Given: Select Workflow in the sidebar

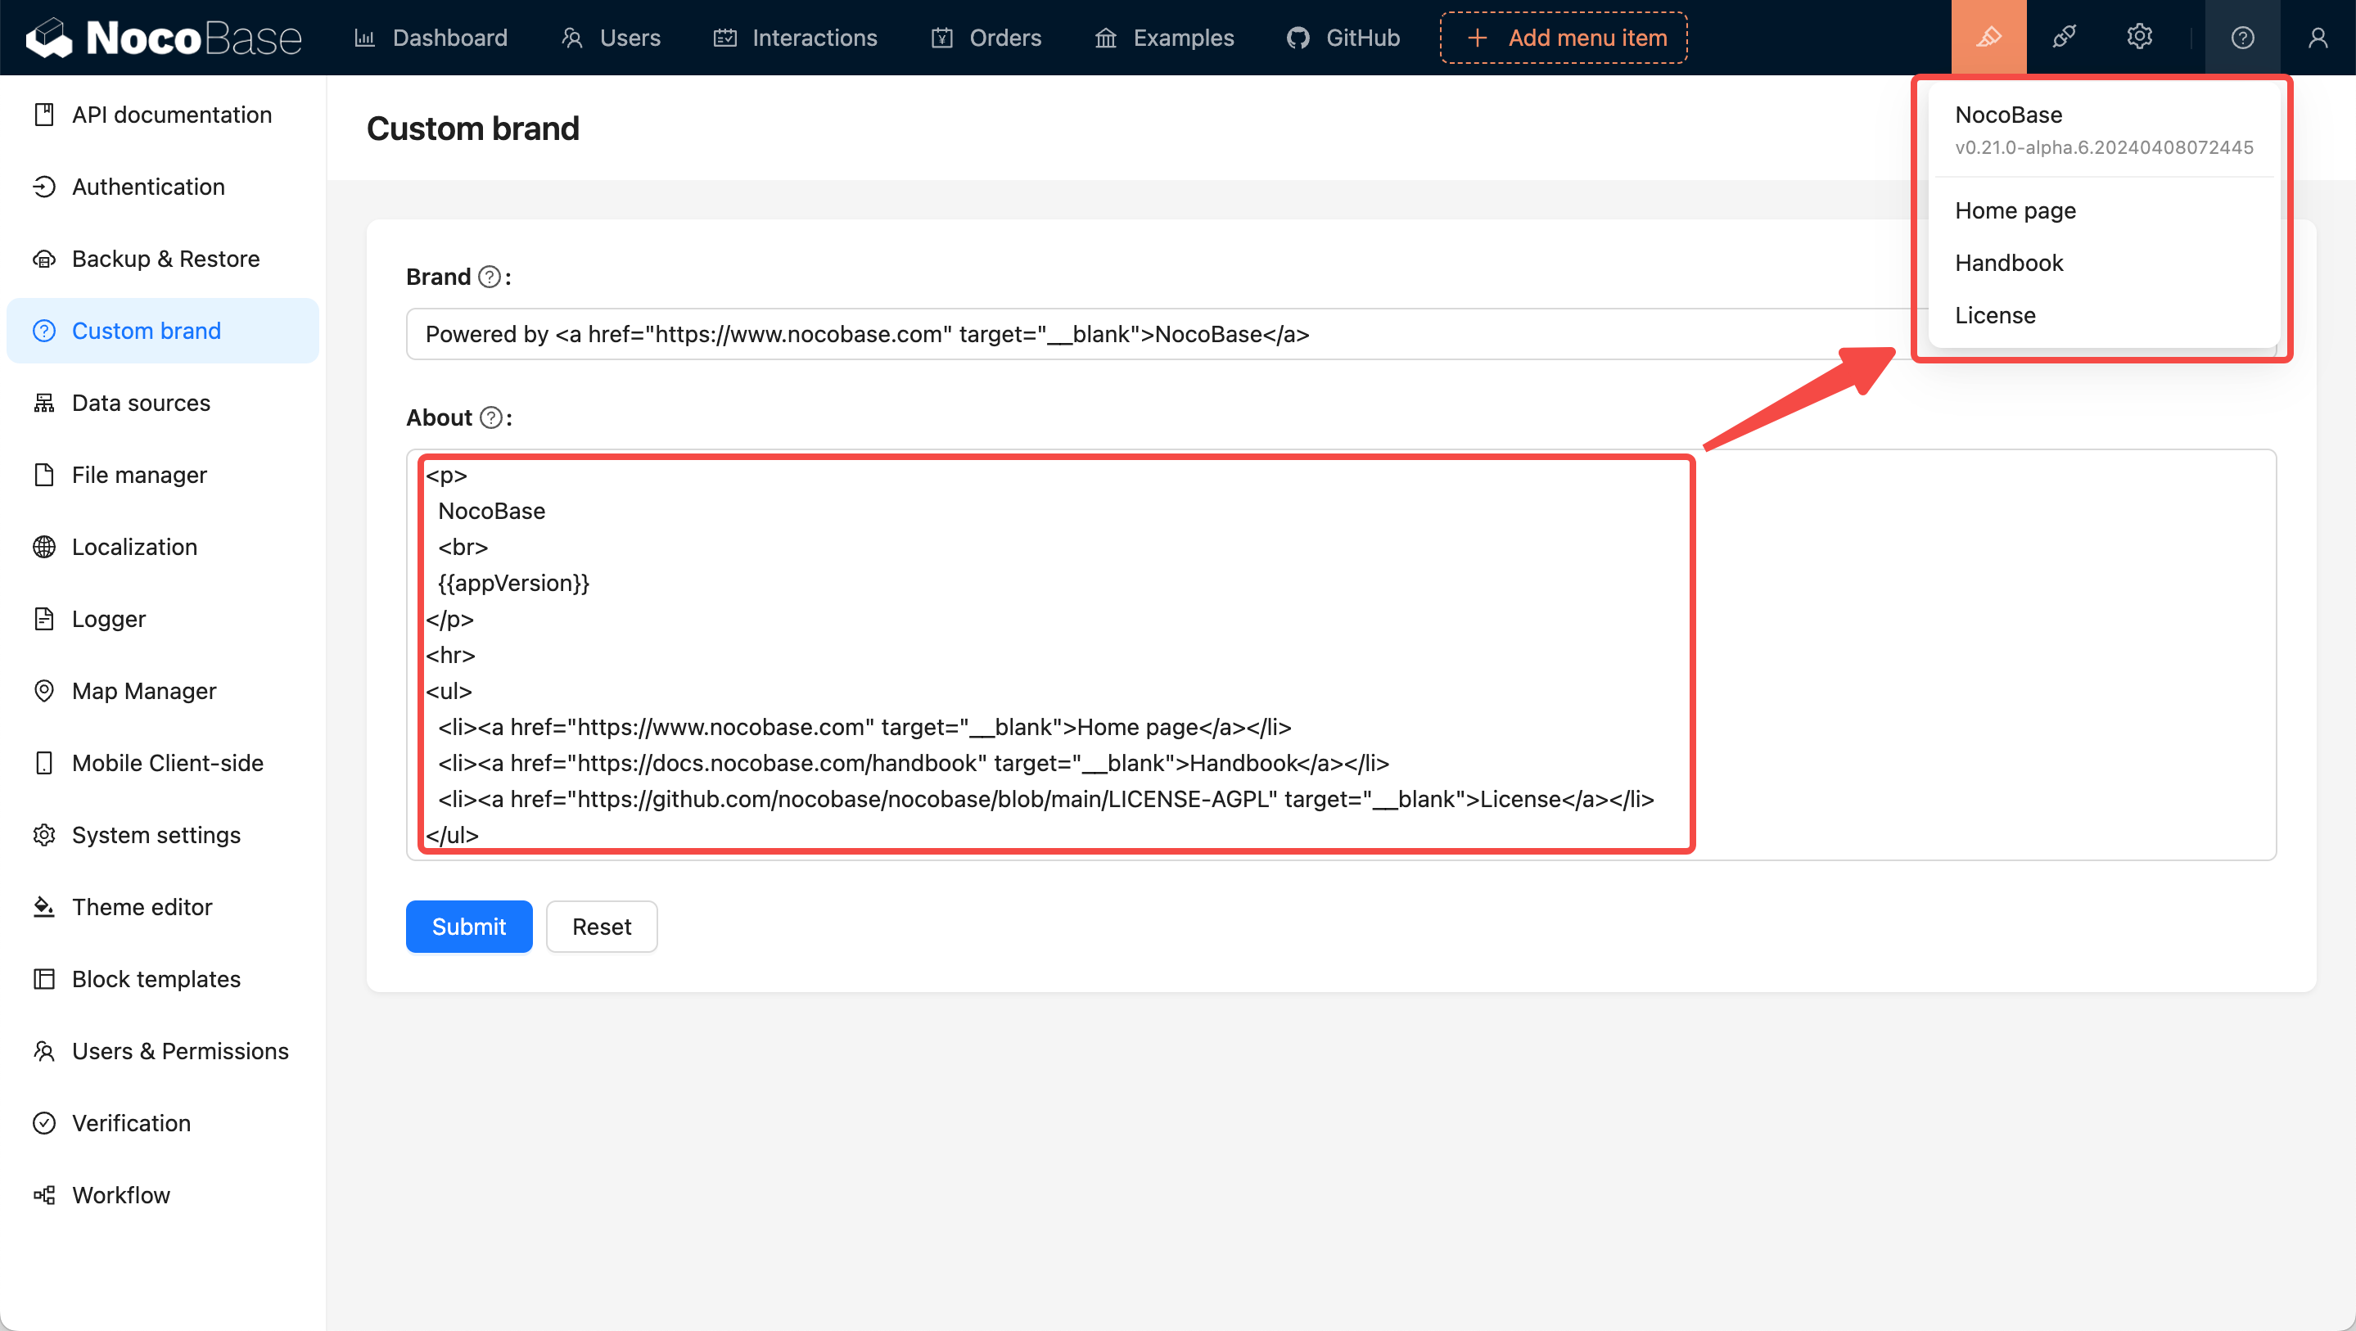Looking at the screenshot, I should click(x=120, y=1194).
